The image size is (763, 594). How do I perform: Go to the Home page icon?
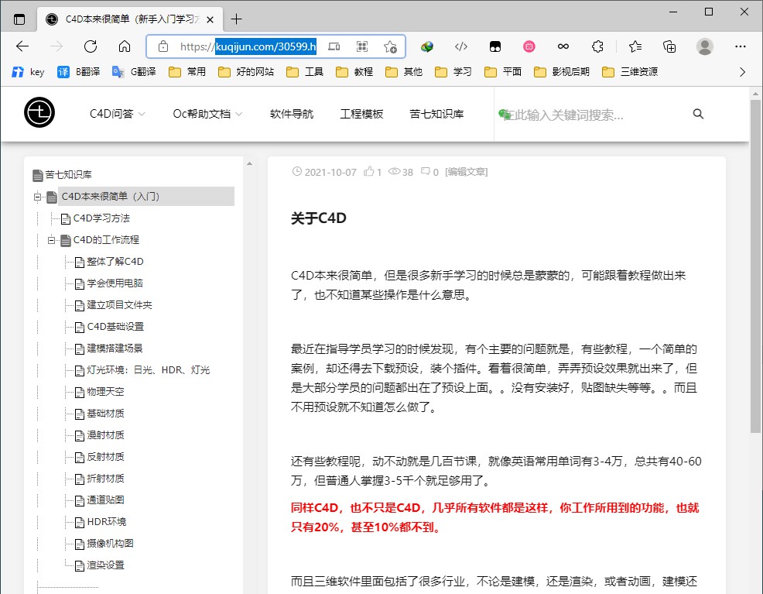pos(125,46)
